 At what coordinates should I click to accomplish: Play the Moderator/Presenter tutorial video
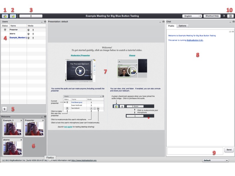point(80,71)
